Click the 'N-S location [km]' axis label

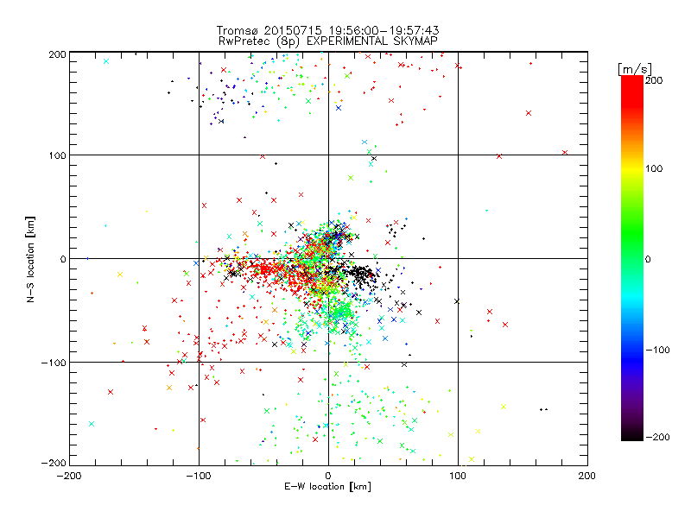[x=30, y=259]
